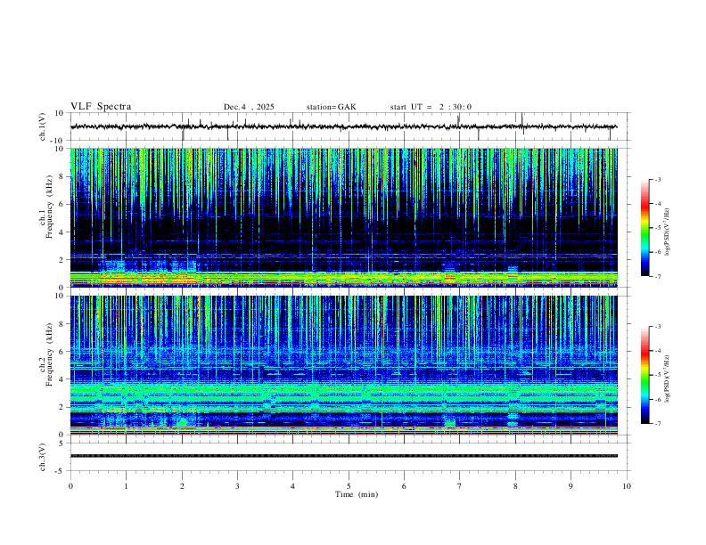Click the ch.1 colorbar log(PSD) label
Image resolution: width=706 pixels, height=545 pixels.
pos(668,232)
